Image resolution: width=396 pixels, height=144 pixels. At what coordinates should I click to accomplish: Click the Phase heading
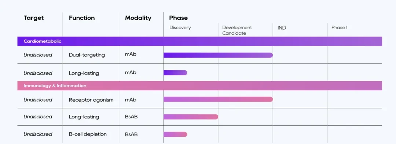pyautogui.click(x=178, y=18)
